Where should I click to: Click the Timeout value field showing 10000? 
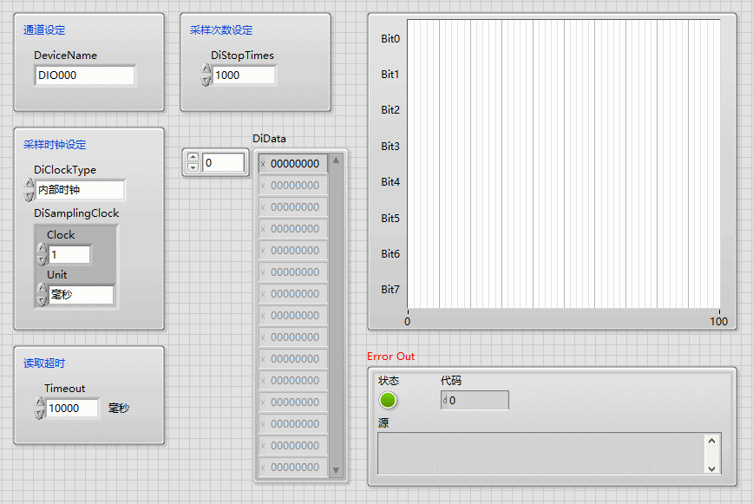point(72,408)
